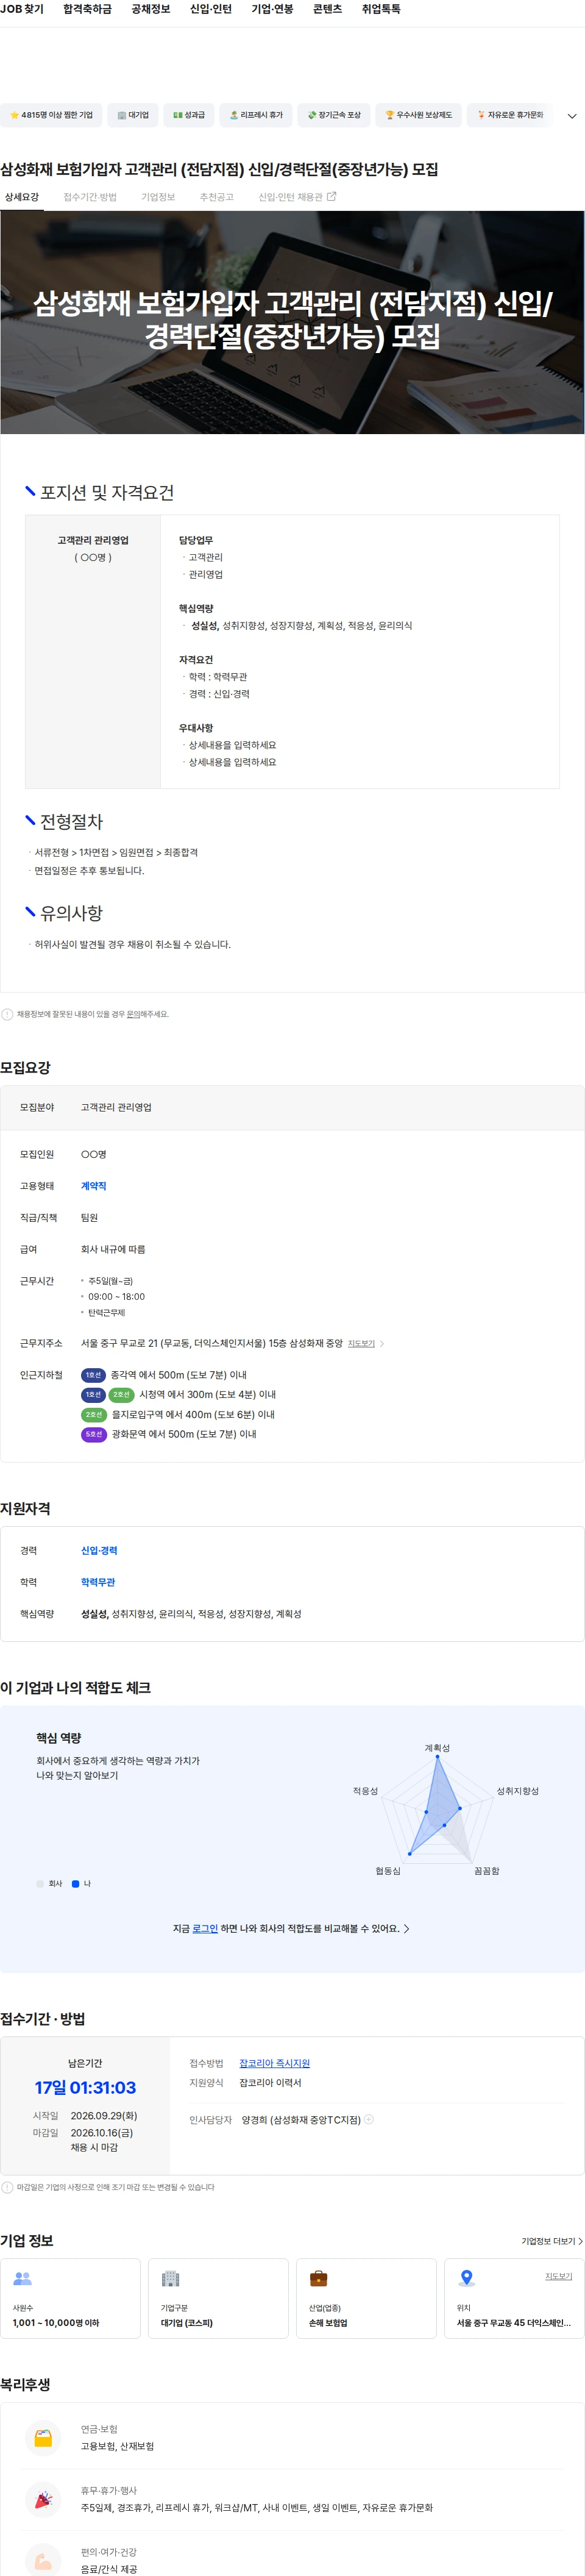
Task: Open the 합격축하금 menu
Action: pos(87,9)
